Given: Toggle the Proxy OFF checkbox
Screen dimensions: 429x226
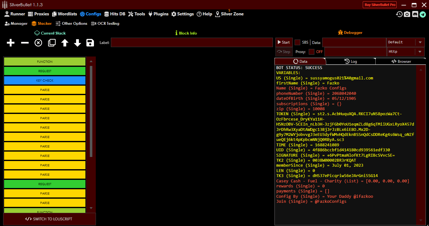Looking at the screenshot, I should click(x=312, y=51).
